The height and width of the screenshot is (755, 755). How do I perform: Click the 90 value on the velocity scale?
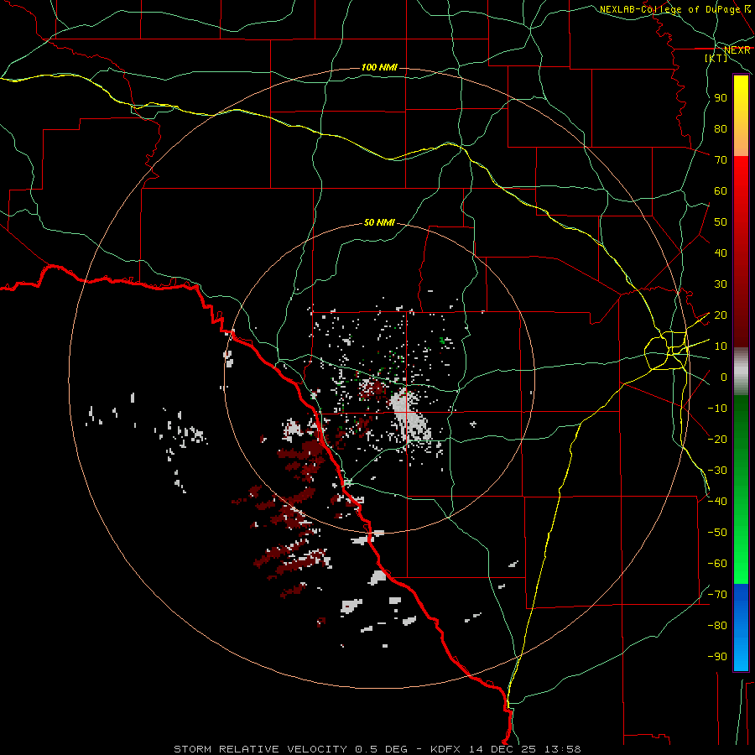click(721, 98)
